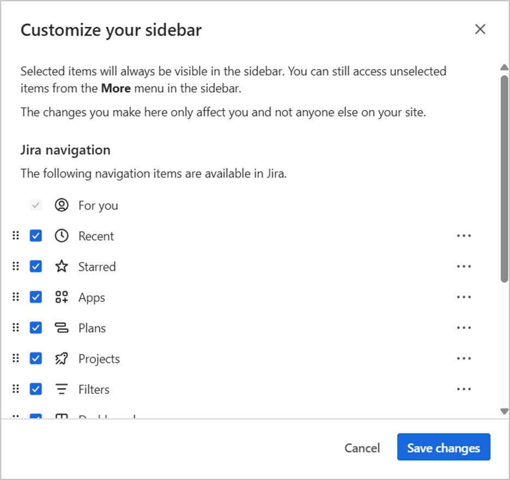
Task: Grab the drag handle for Filters
Action: [16, 388]
